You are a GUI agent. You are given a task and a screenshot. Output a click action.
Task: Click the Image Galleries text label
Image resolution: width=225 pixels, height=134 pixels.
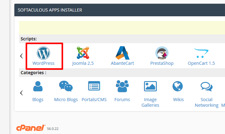(x=150, y=102)
